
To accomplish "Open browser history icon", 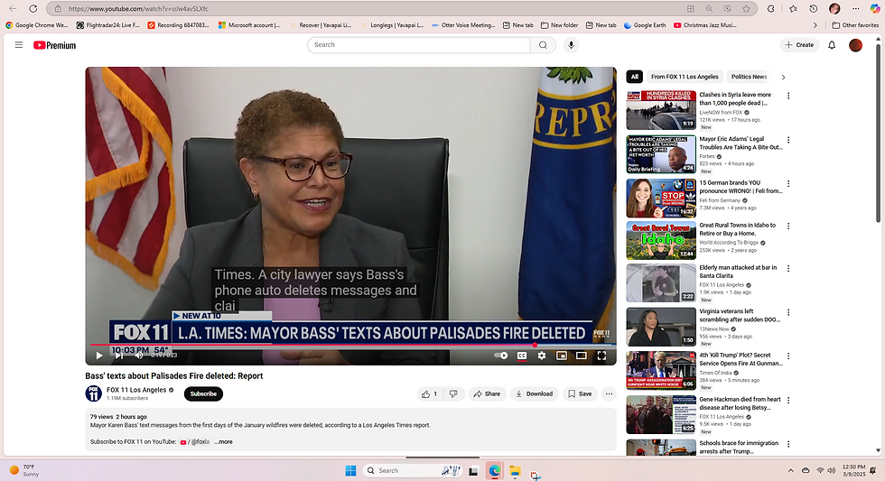I will [814, 8].
